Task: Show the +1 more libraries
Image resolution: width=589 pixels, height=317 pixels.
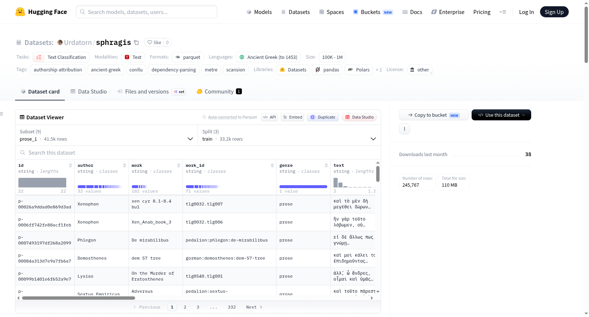Action: click(x=379, y=70)
